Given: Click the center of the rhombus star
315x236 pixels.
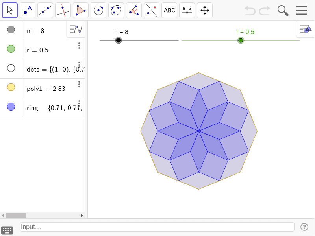Looking at the screenshot, I should (x=199, y=131).
